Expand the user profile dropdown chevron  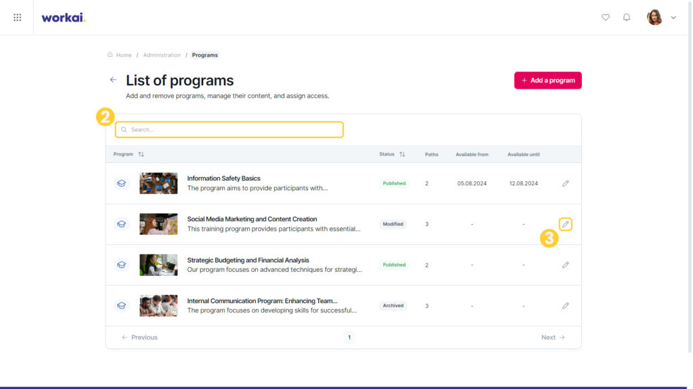pos(673,18)
